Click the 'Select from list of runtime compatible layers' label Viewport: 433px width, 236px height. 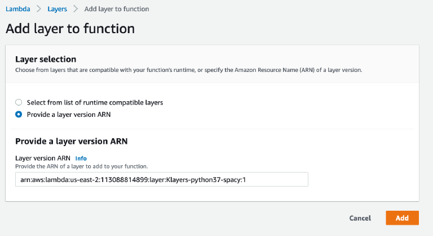coord(95,102)
